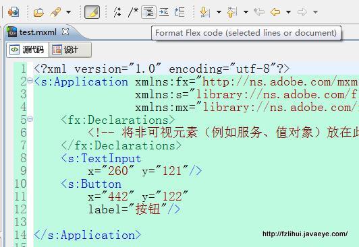The image size is (359, 247).
Task: Click the grayed last edit location icon
Action: [259, 12]
